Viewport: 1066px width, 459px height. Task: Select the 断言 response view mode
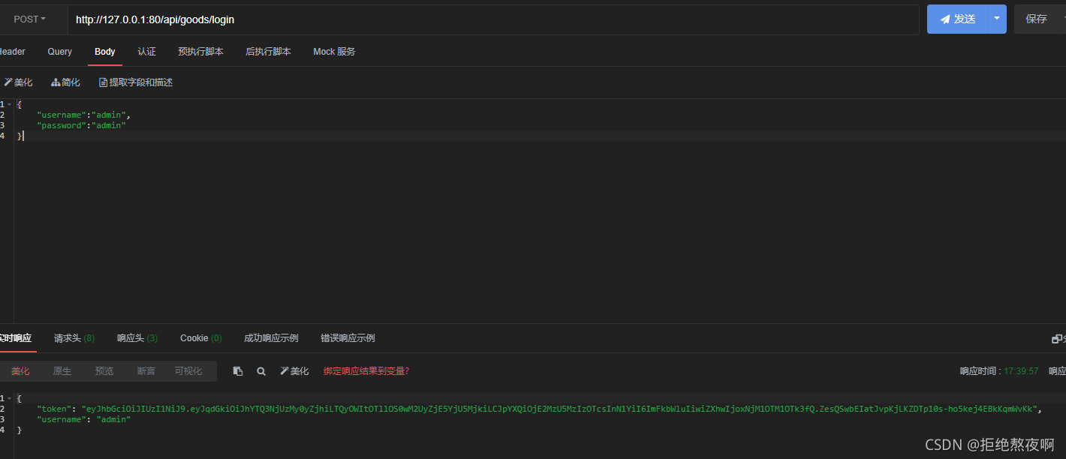146,371
